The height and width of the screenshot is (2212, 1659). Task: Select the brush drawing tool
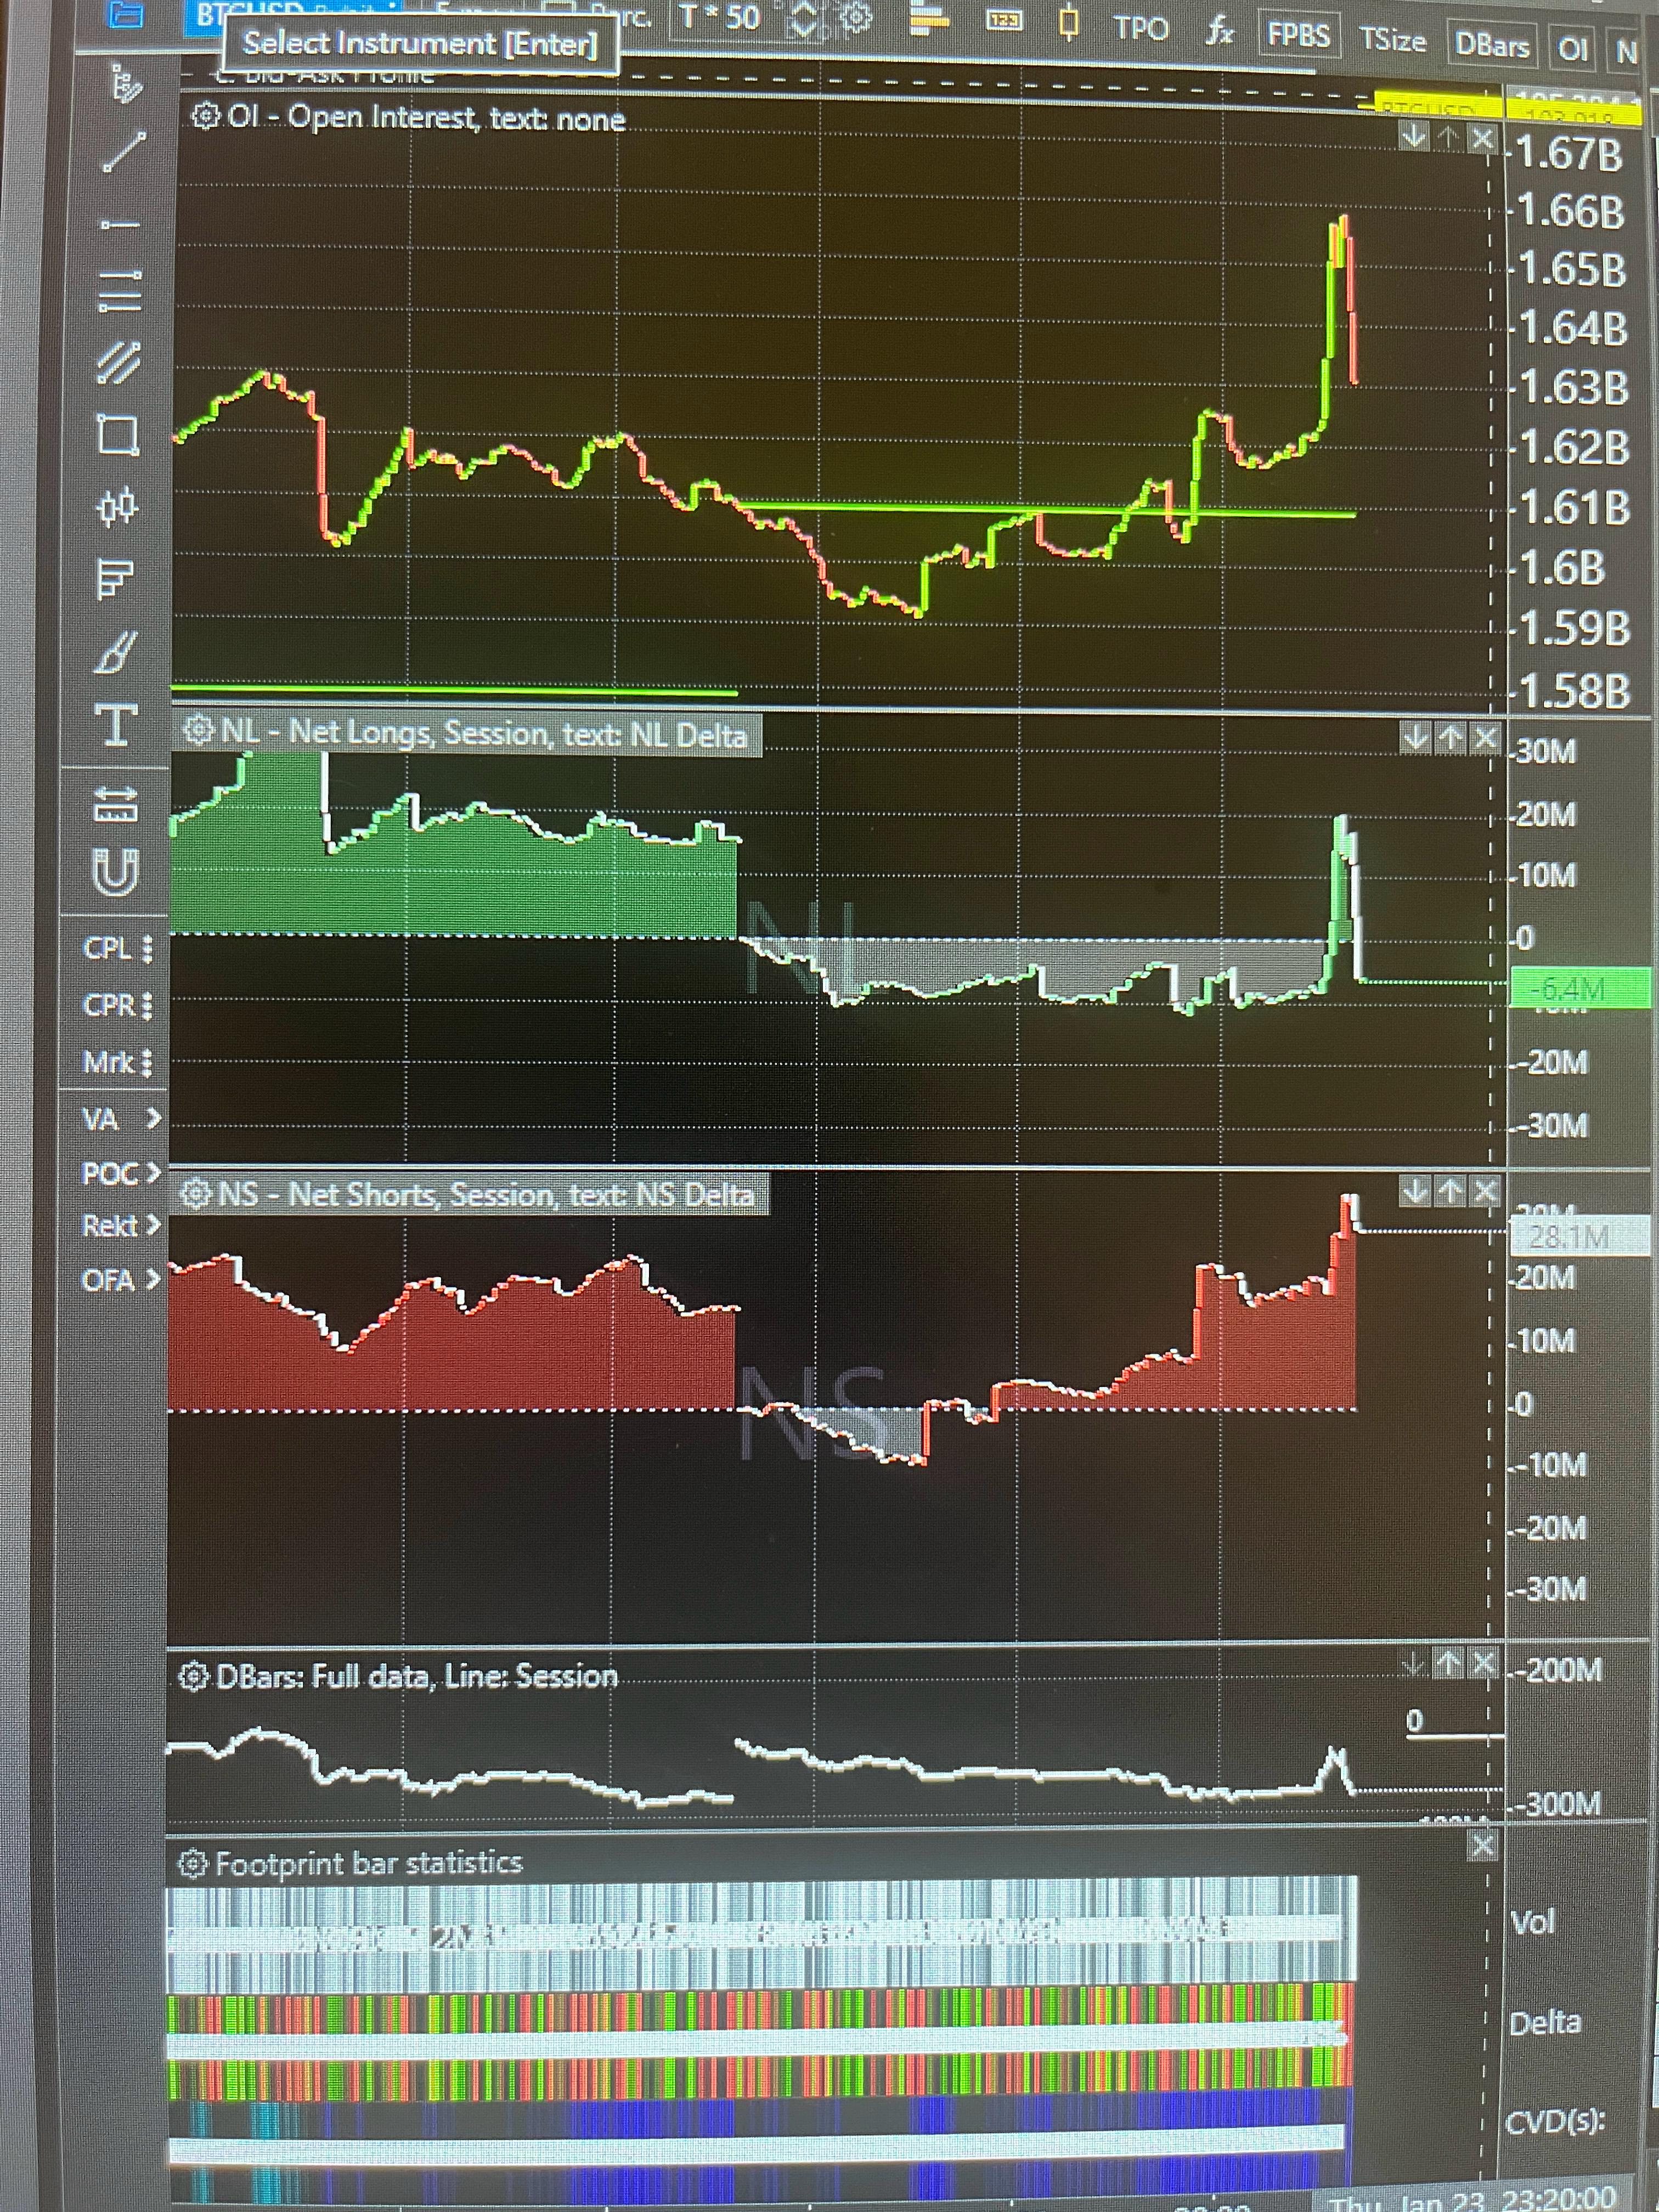(114, 653)
